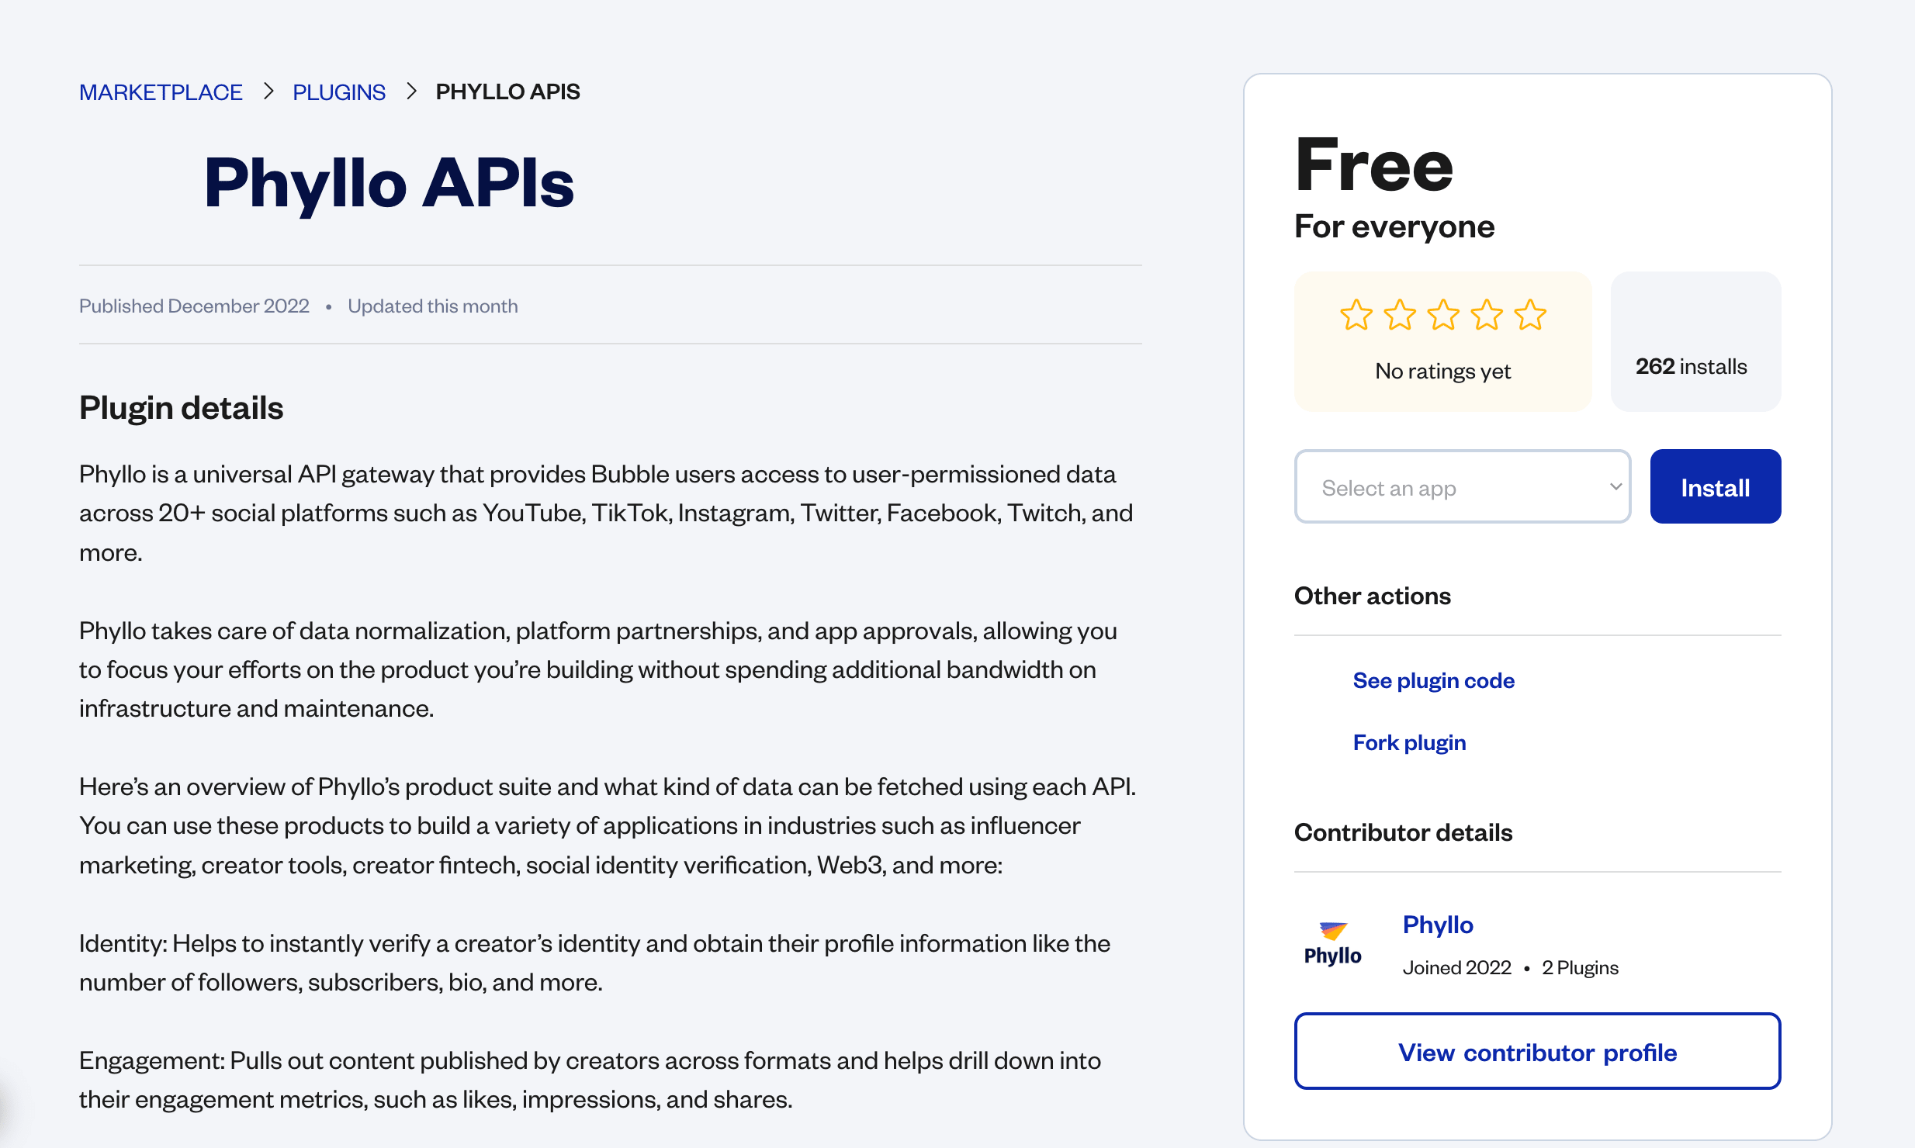
Task: Open View contributor profile
Action: (1537, 1052)
